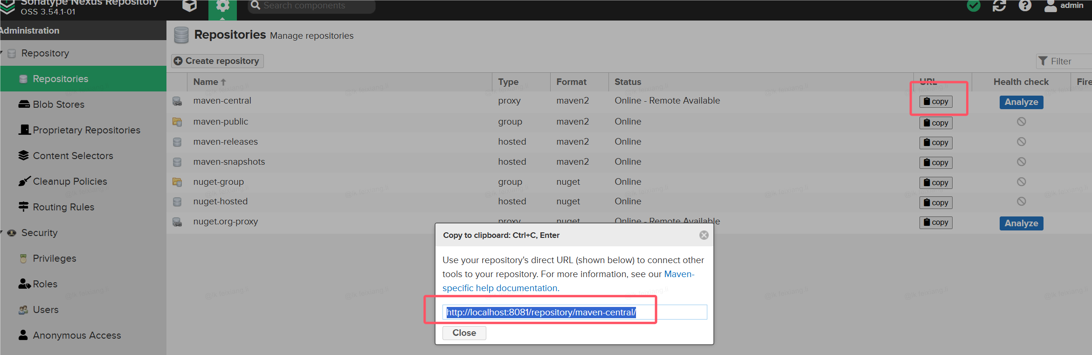Collapse the Security tree section
1092x355 pixels.
pos(2,231)
